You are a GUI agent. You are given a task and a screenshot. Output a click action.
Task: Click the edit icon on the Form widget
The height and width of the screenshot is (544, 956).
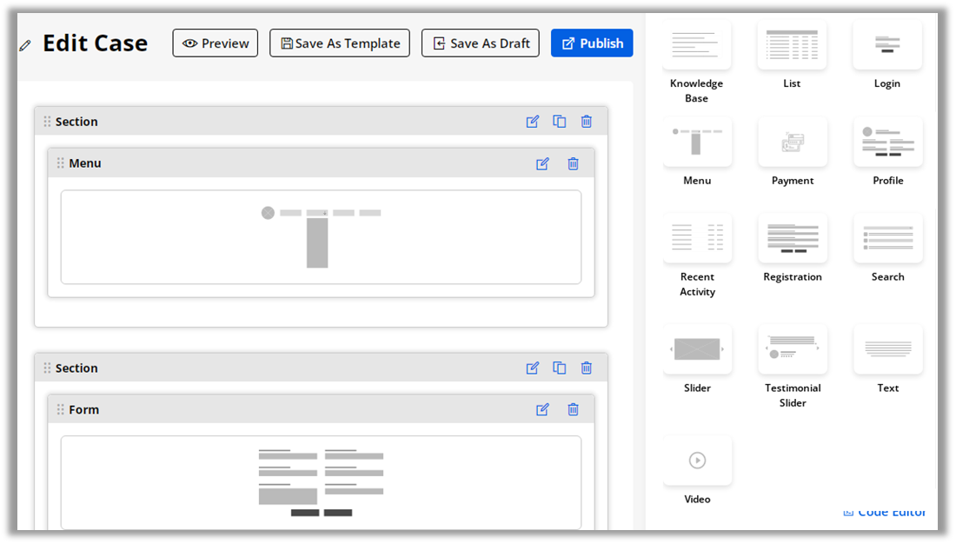(x=542, y=409)
